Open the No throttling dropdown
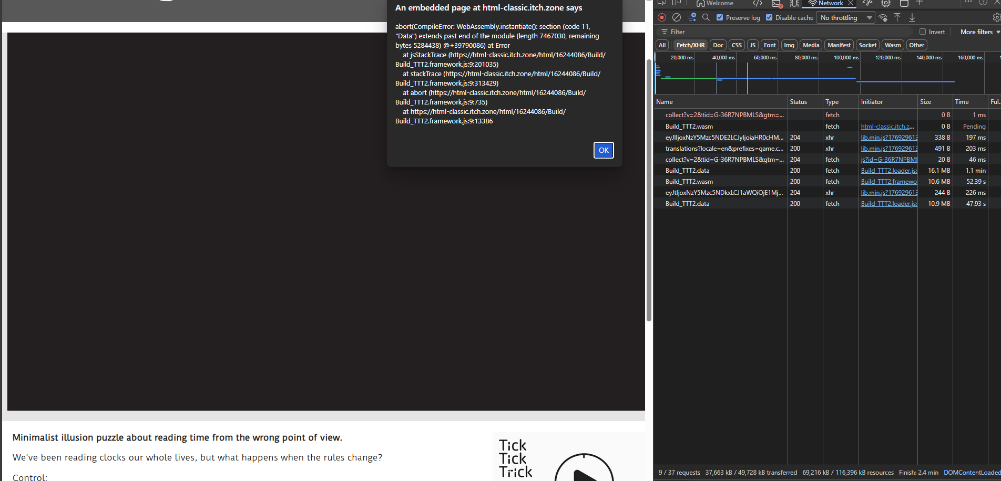 click(x=846, y=17)
